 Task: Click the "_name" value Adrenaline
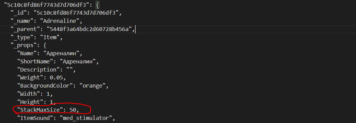pyautogui.click(x=61, y=21)
